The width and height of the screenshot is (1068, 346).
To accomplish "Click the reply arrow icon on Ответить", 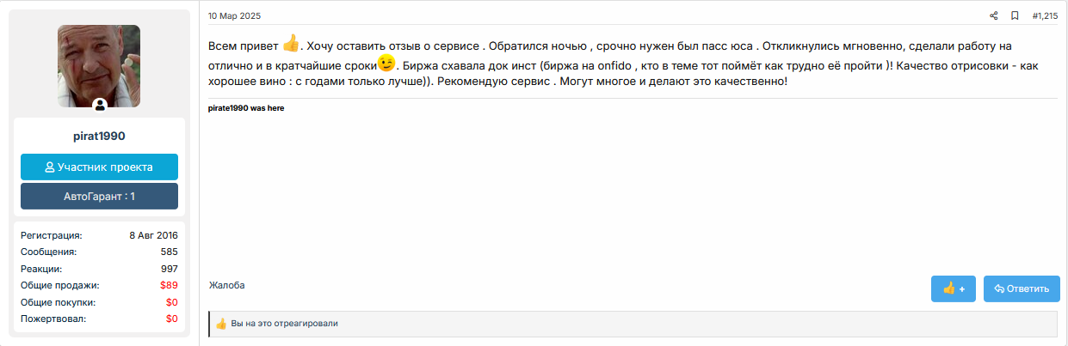I will click(999, 288).
